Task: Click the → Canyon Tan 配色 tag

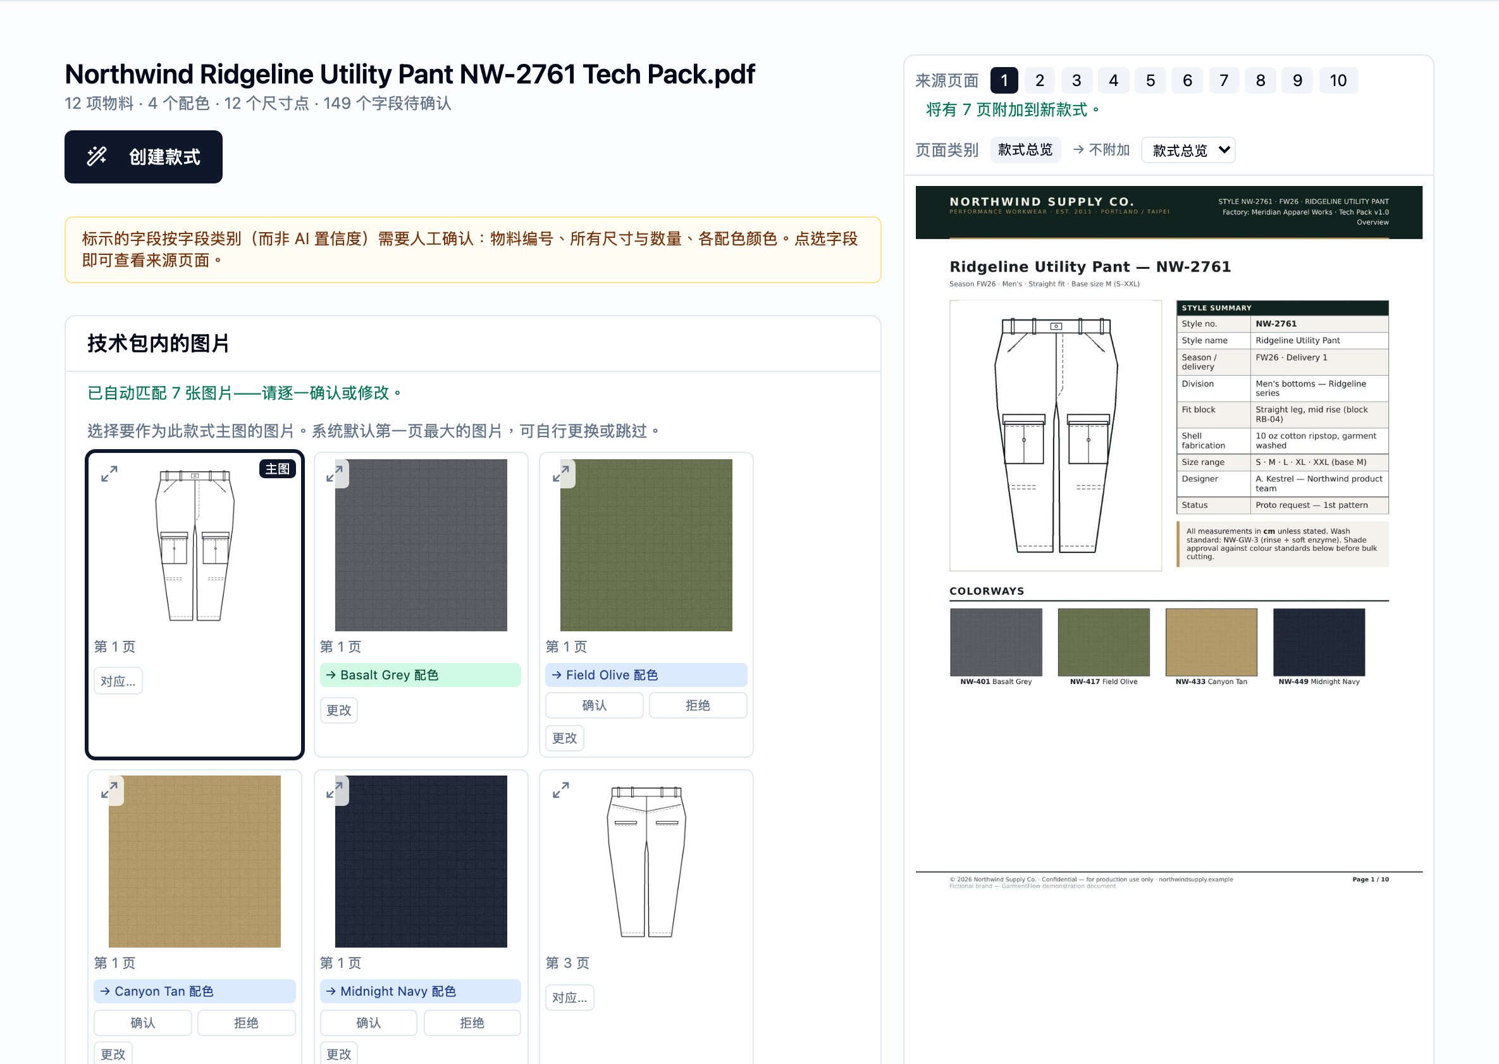Action: point(195,991)
